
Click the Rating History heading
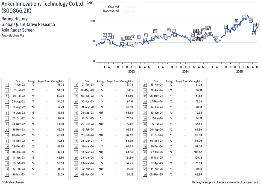coord(15,19)
